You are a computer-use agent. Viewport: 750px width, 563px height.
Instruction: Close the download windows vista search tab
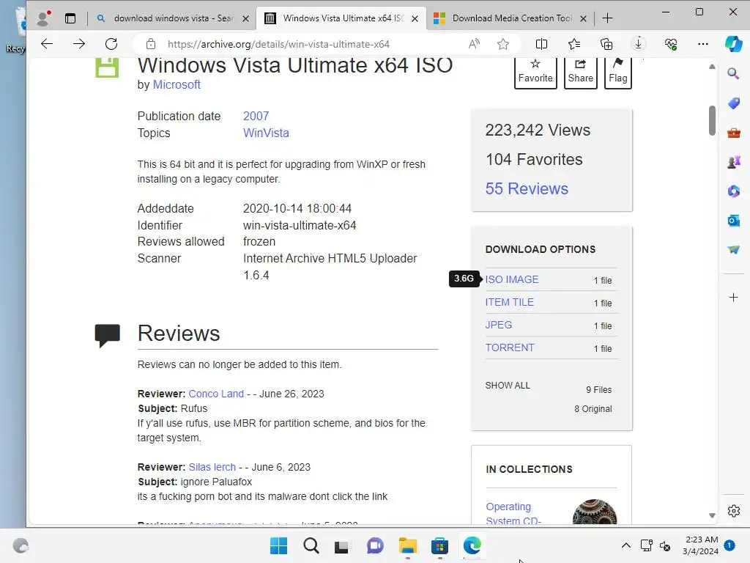pyautogui.click(x=246, y=18)
